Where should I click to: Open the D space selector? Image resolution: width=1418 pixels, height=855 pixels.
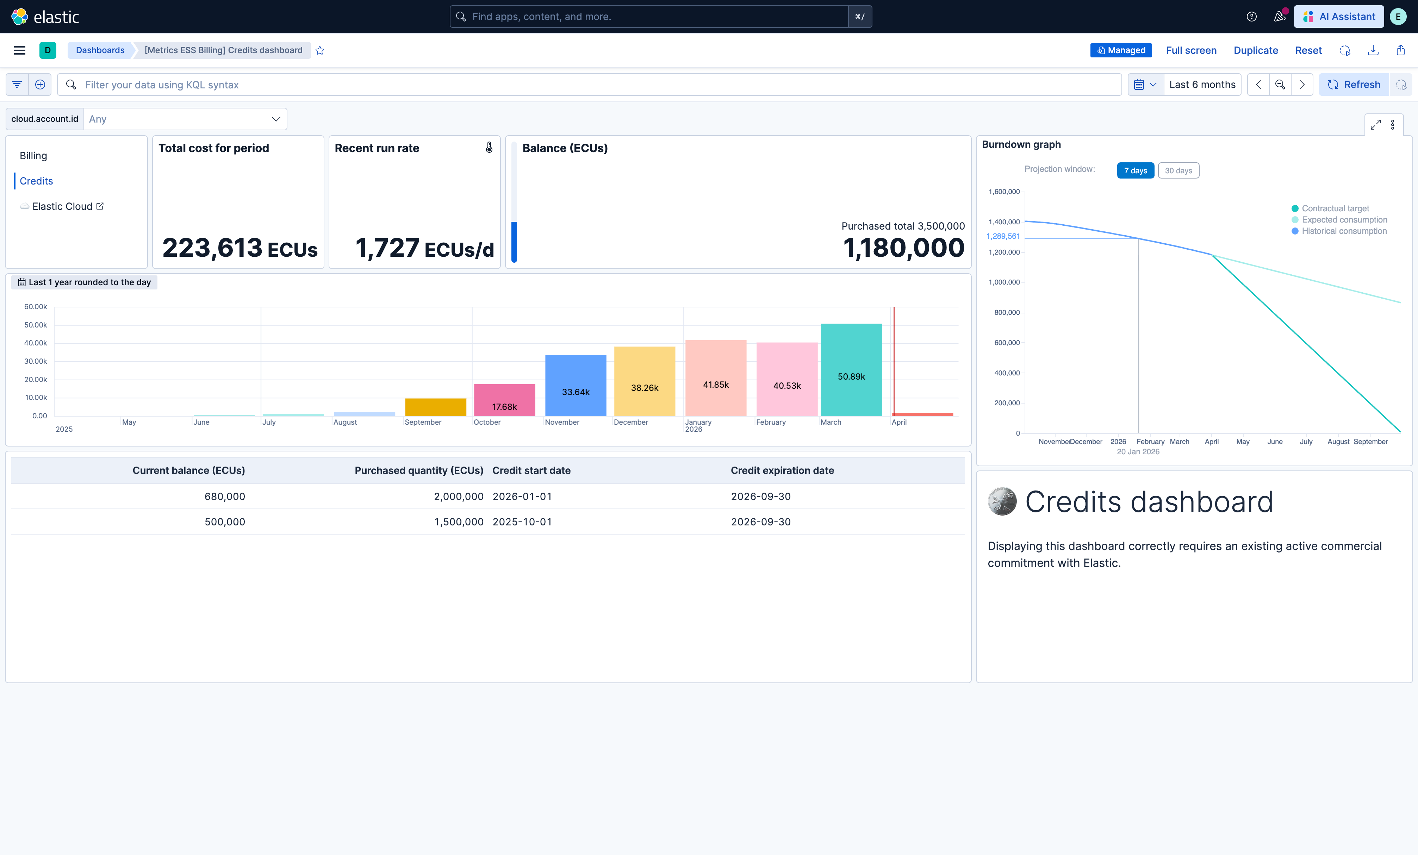[48, 50]
